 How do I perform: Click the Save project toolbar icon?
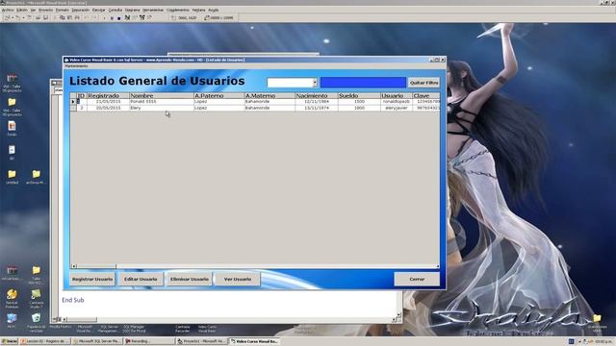pyautogui.click(x=45, y=17)
